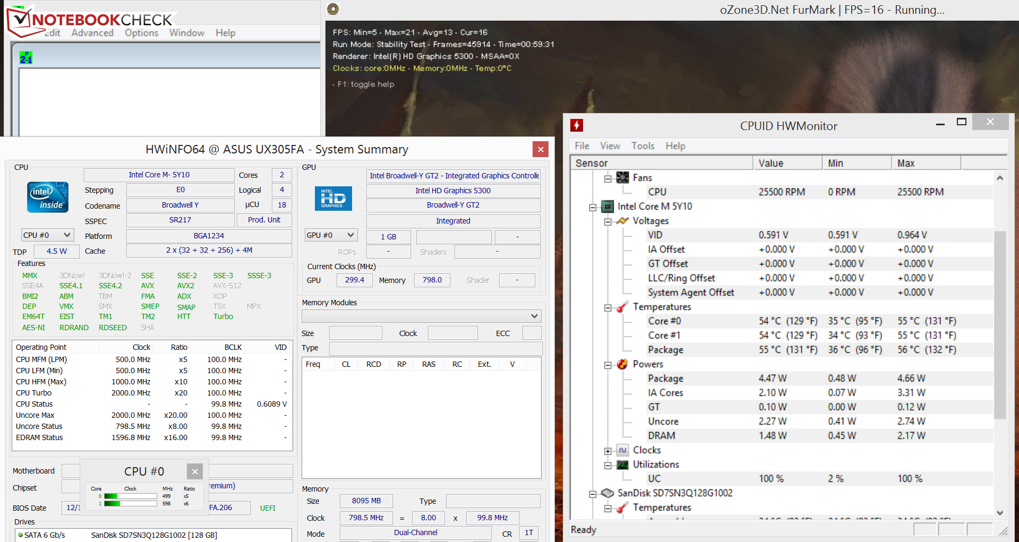Open HWMonitor File menu
The height and width of the screenshot is (542, 1019).
click(582, 145)
